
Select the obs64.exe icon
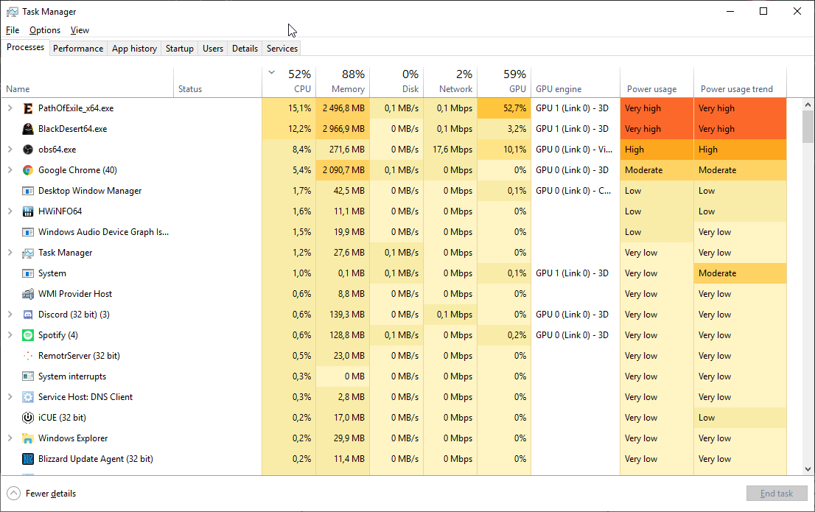(28, 150)
